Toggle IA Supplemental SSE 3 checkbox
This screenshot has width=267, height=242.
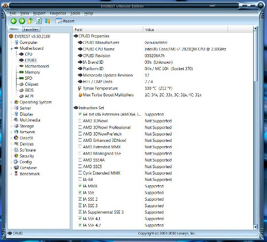pos(80,212)
